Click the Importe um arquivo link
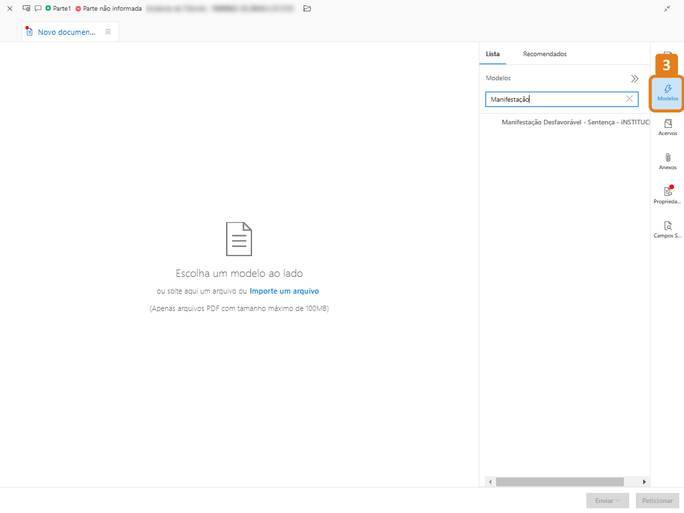The height and width of the screenshot is (513, 684). [284, 290]
